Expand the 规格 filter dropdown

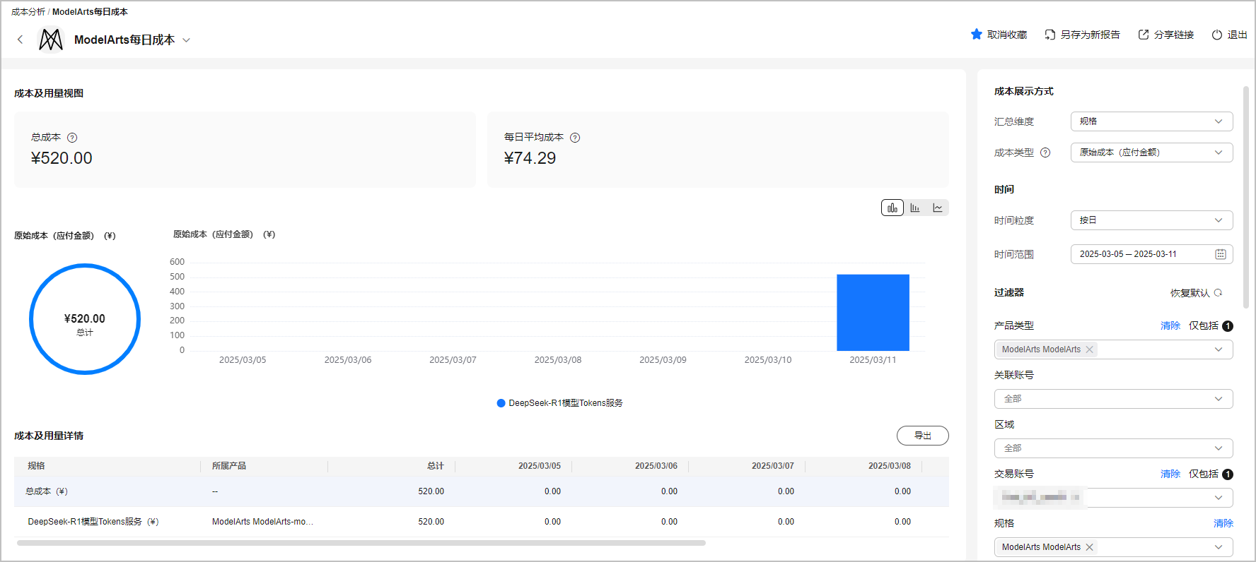(x=1219, y=547)
